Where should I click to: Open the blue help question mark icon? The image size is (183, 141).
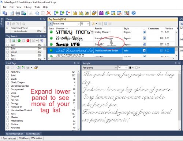(x=134, y=13)
